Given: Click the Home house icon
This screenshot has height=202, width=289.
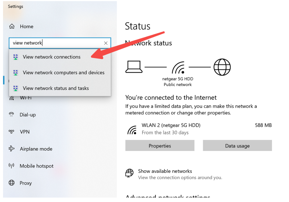Looking at the screenshot, I should tap(12, 26).
